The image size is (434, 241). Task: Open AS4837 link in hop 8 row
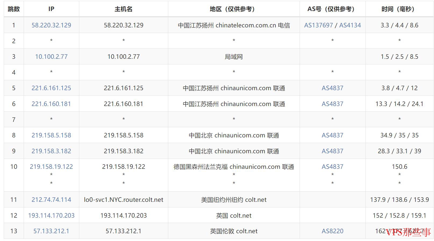click(x=332, y=135)
